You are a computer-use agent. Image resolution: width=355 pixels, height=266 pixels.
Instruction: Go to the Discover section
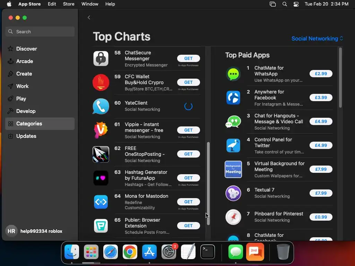[x=40, y=48]
